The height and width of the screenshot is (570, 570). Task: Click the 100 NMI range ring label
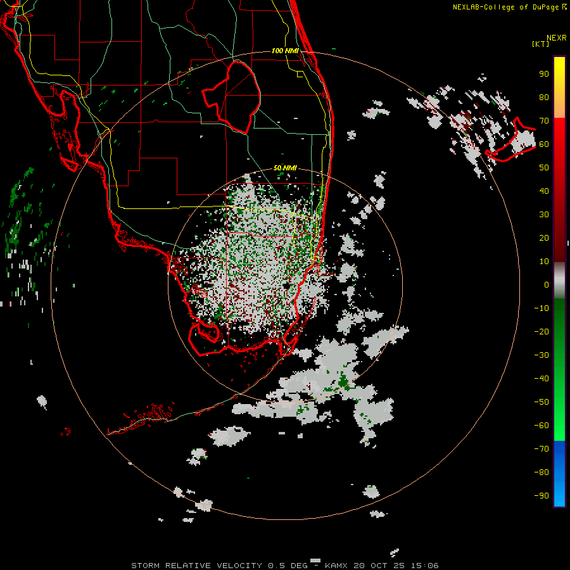pos(285,51)
